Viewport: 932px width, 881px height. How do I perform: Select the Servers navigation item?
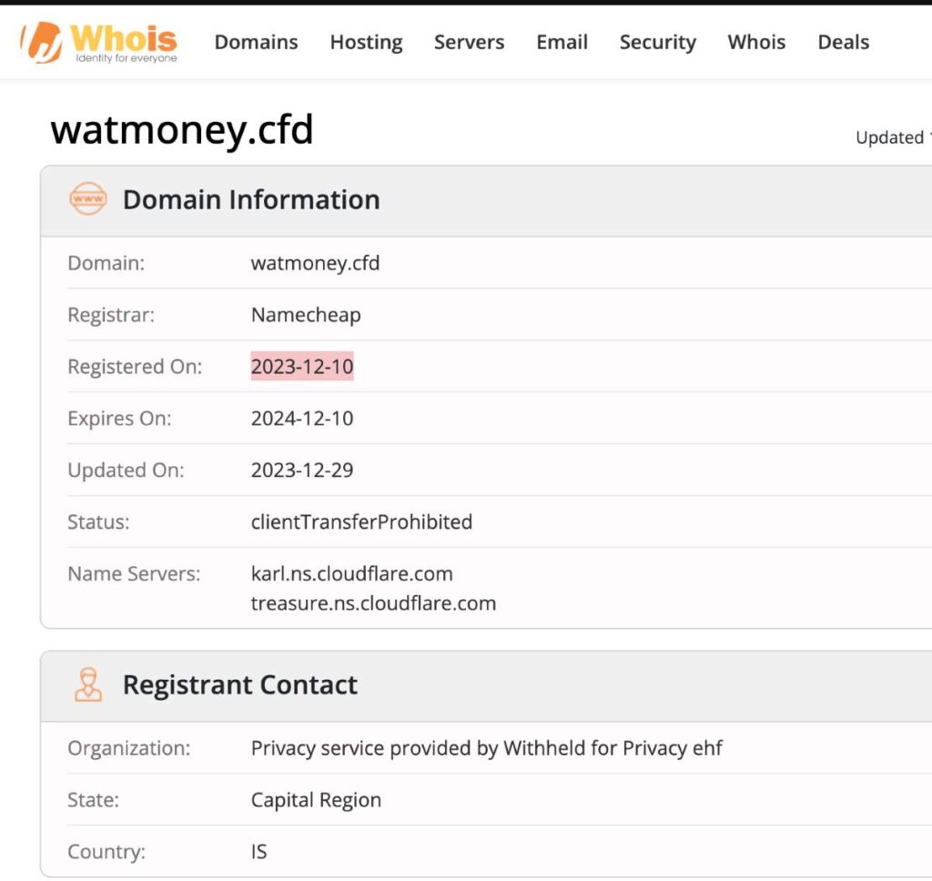coord(469,42)
